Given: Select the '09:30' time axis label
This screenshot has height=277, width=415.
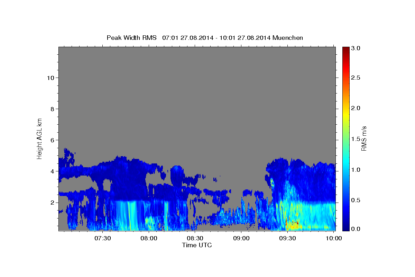Looking at the screenshot, I should 287,238.
